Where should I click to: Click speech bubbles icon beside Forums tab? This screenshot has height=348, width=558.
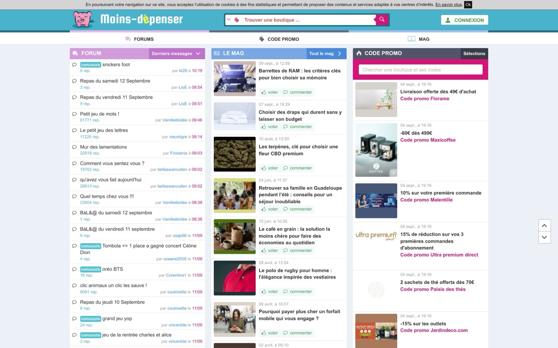(128, 39)
